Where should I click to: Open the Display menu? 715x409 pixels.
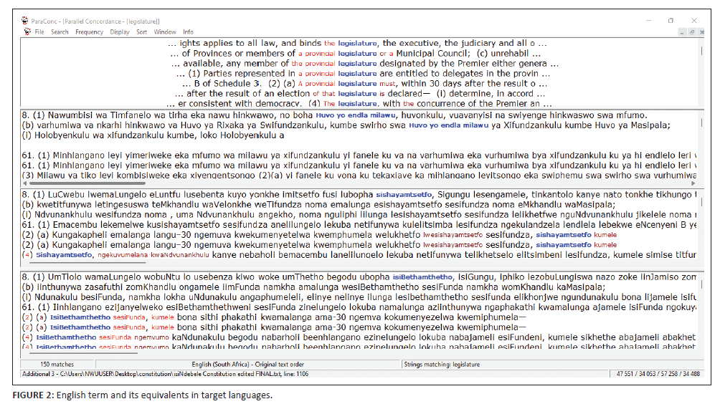pos(120,32)
